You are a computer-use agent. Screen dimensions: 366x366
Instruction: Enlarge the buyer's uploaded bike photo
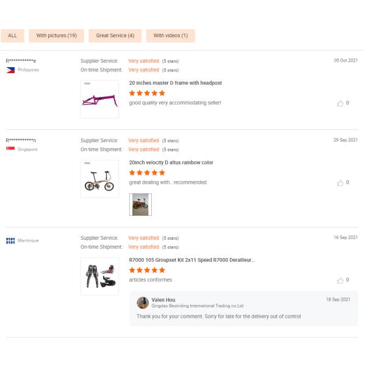140,204
